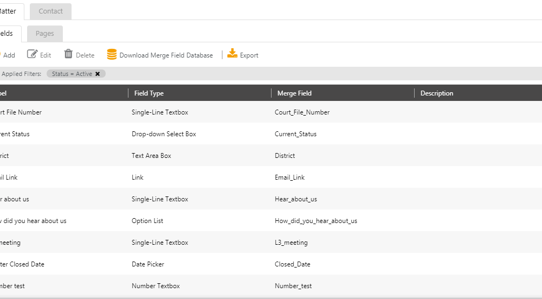Remove the Status = Active filter
Image resolution: width=542 pixels, height=299 pixels.
[98, 74]
